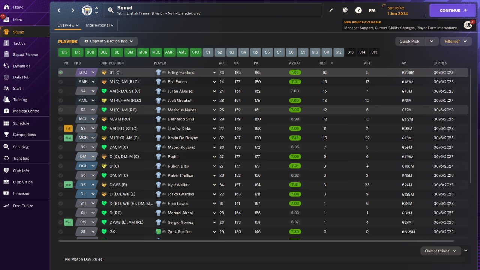Click the squad list horizontal scrollbar
480x270 pixels.
(x=256, y=241)
